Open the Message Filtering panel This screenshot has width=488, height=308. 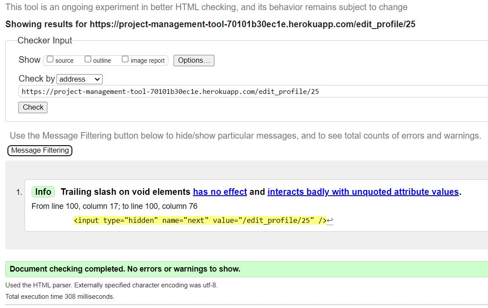click(39, 150)
